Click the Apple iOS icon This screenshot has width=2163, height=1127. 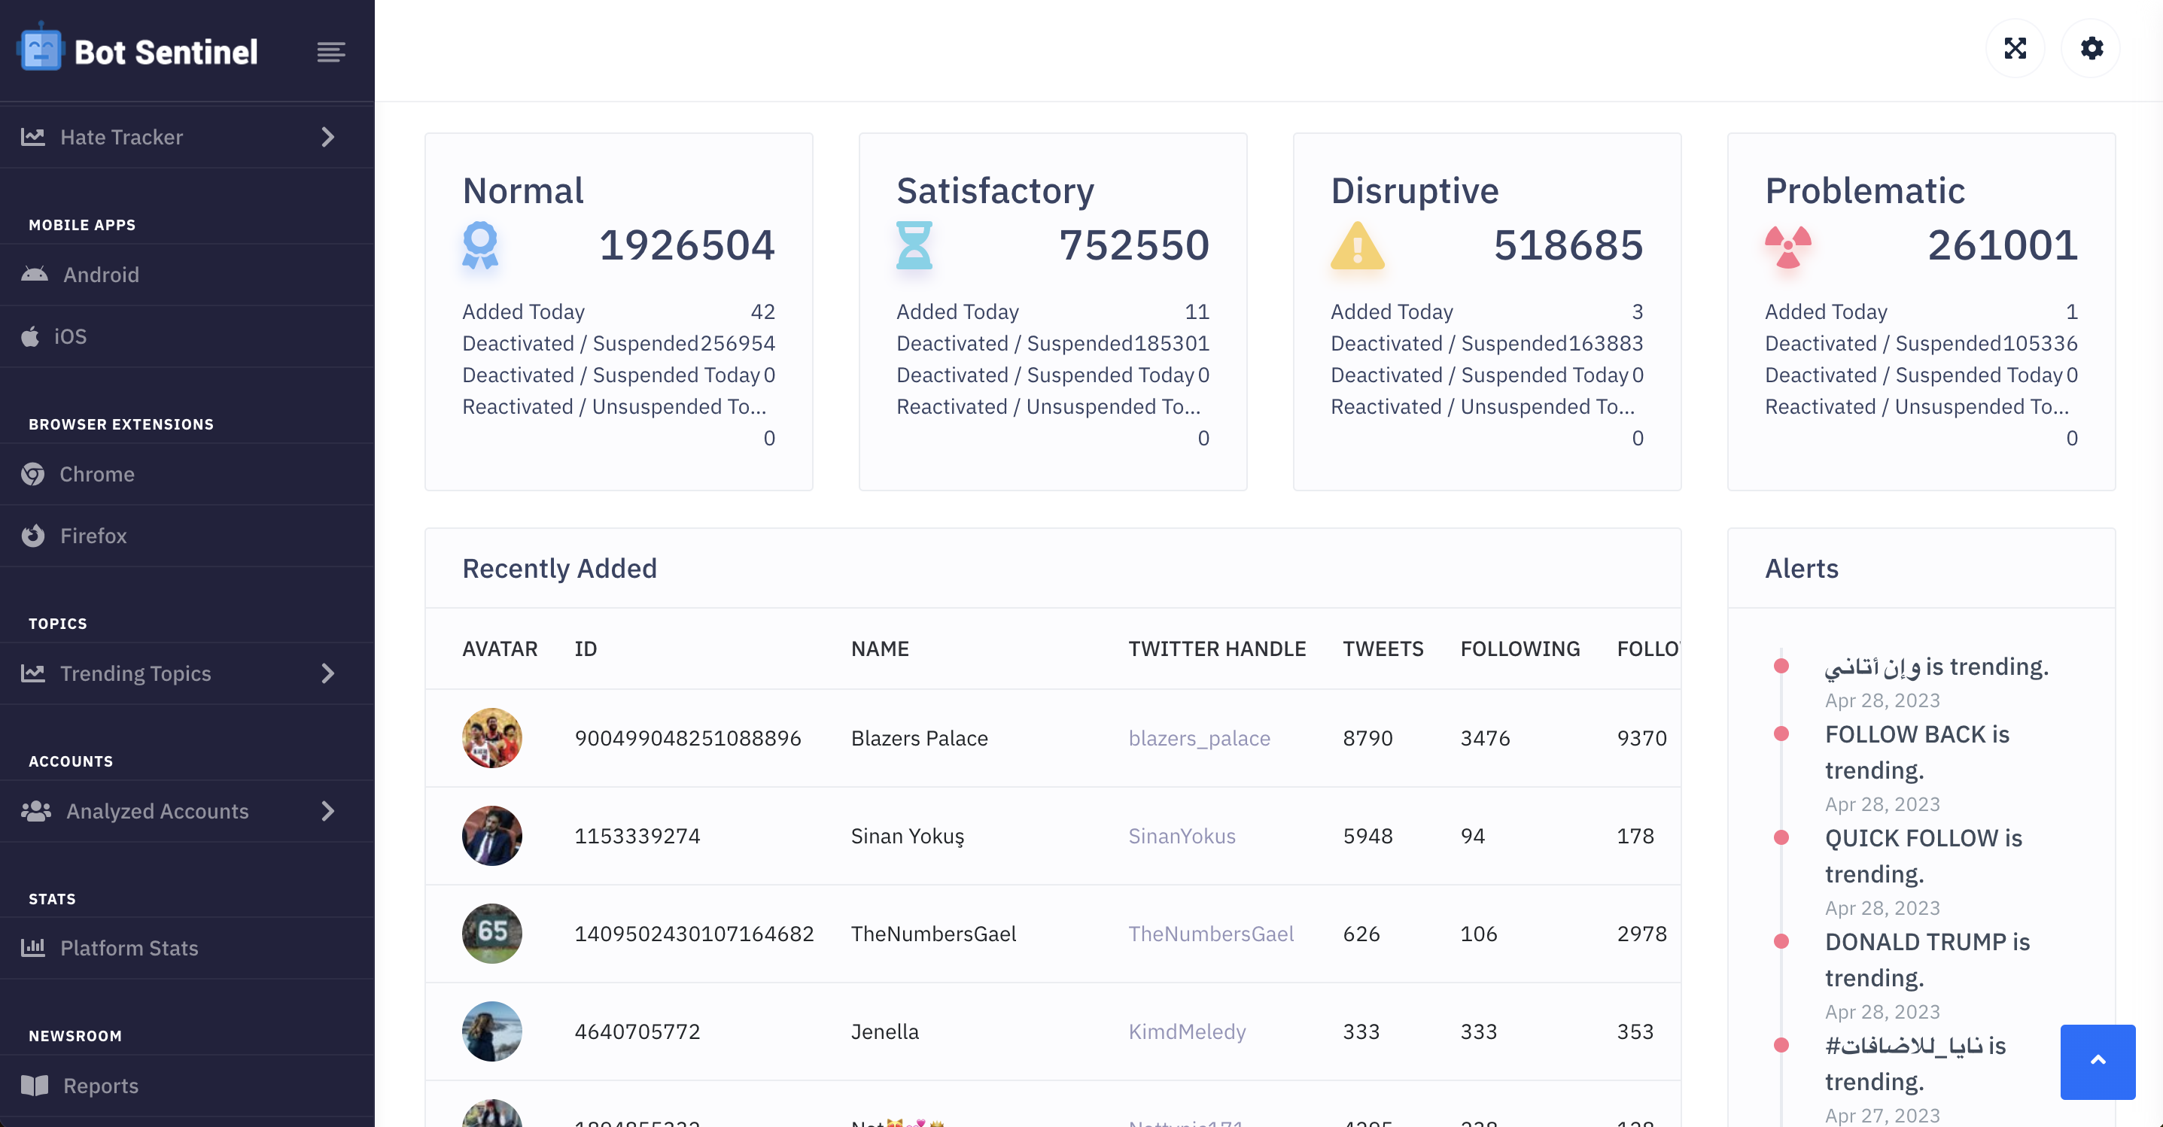click(30, 336)
